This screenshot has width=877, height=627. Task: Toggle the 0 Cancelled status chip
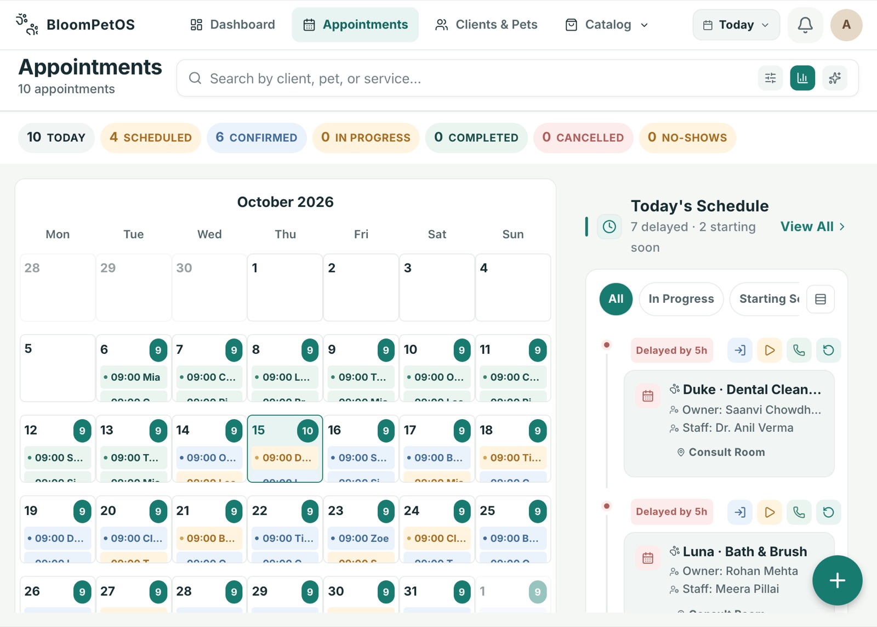[583, 138]
